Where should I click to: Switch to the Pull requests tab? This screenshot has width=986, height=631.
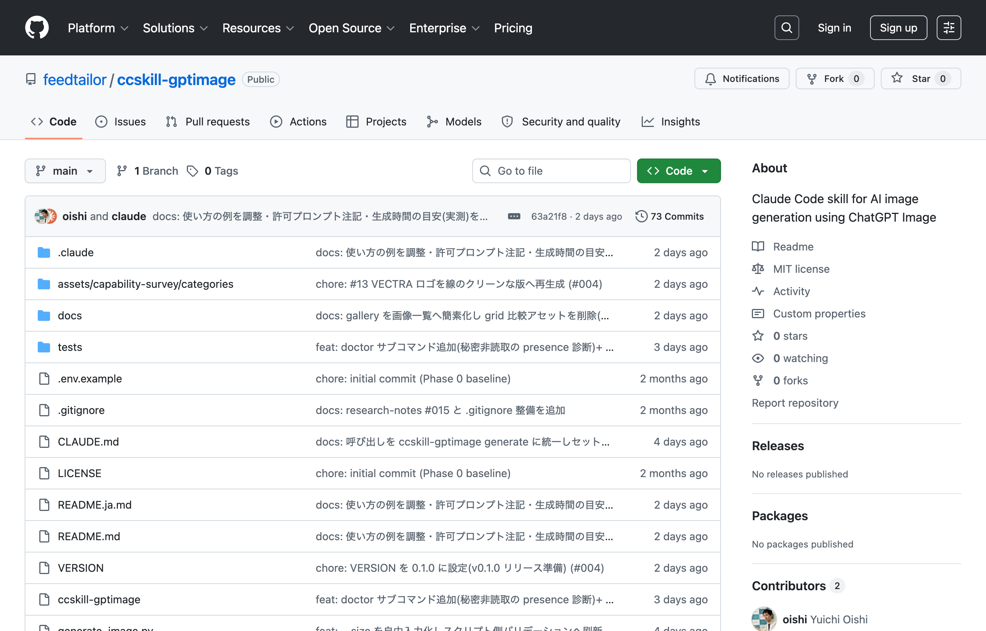[x=208, y=122]
